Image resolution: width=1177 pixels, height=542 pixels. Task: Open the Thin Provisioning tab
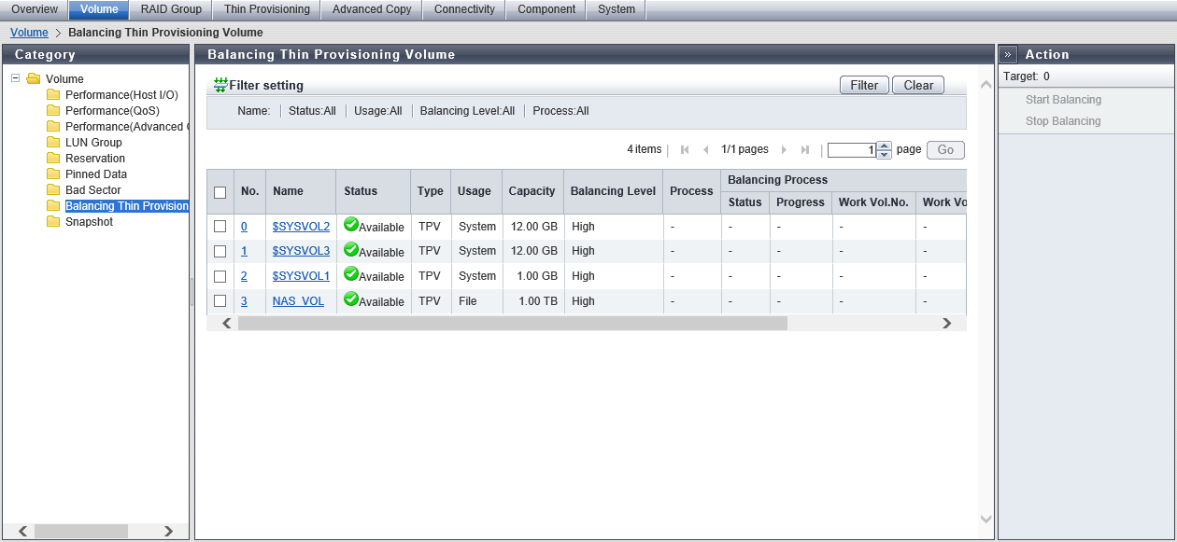click(266, 9)
